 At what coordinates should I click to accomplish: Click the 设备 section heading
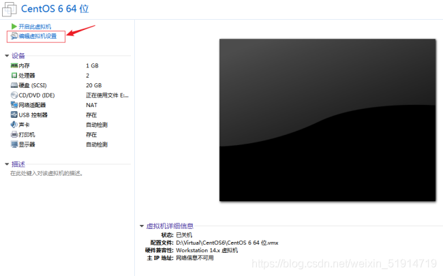coord(18,56)
